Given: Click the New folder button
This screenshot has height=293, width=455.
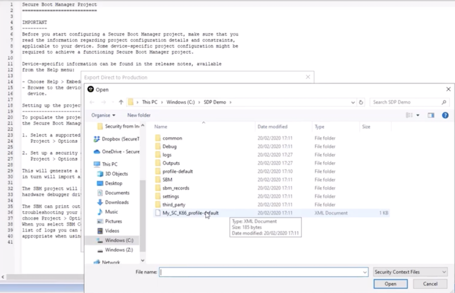Looking at the screenshot, I should click(x=135, y=115).
